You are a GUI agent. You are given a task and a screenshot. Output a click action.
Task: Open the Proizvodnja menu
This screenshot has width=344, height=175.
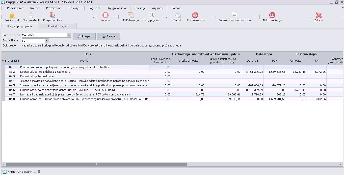click(x=54, y=8)
